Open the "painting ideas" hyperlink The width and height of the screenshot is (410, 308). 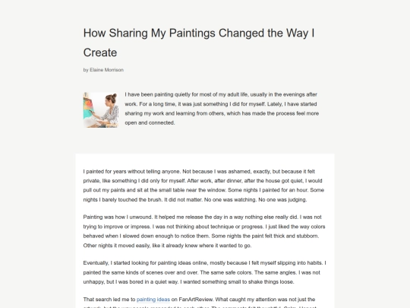[153, 300]
